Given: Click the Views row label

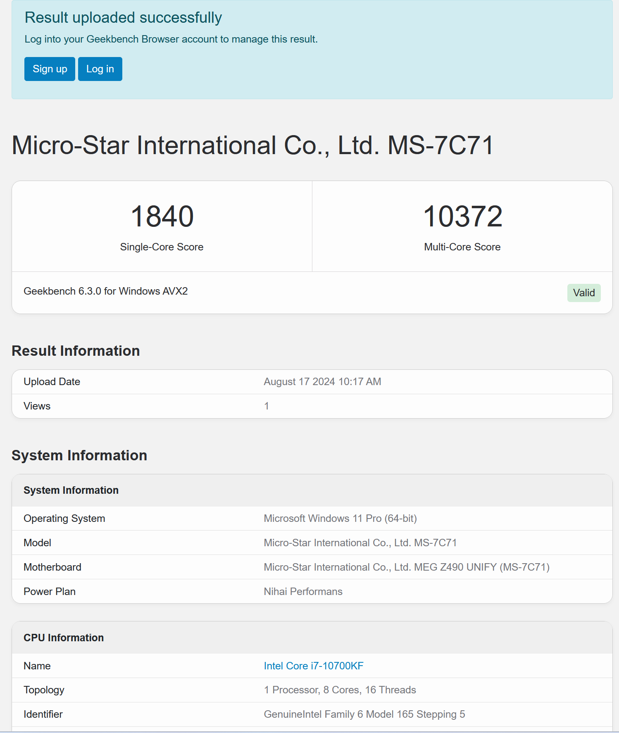Looking at the screenshot, I should tap(37, 406).
